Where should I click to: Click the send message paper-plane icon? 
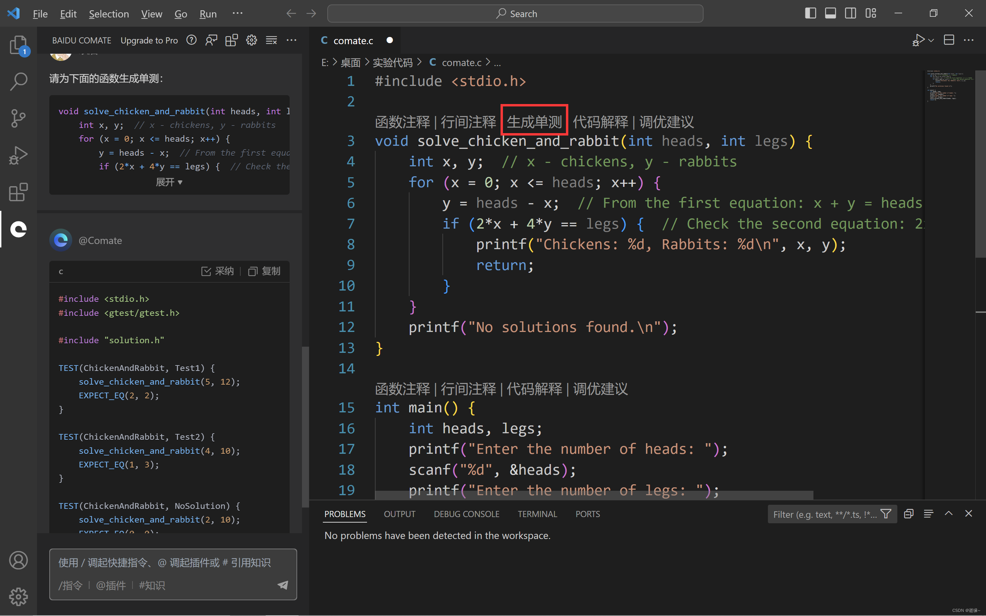click(x=283, y=585)
